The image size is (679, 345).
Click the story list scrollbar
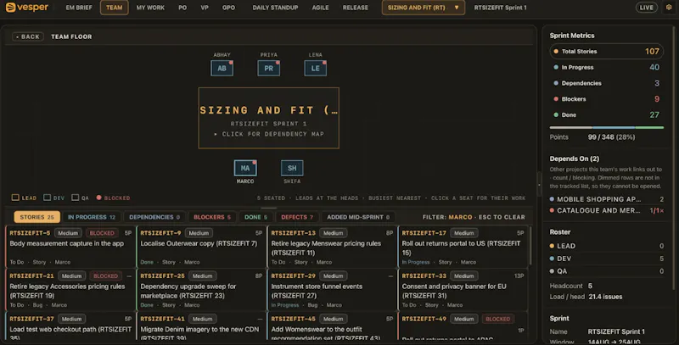(x=530, y=247)
